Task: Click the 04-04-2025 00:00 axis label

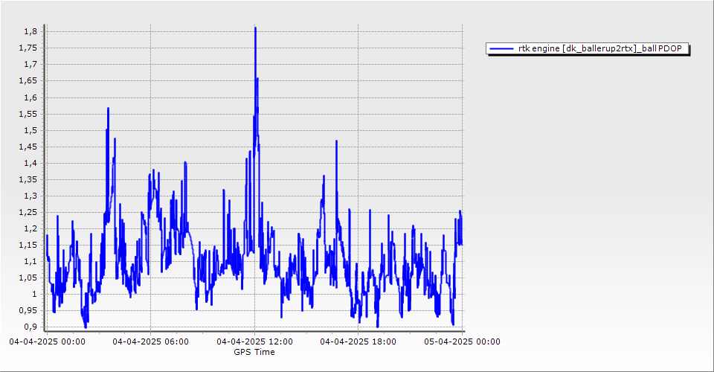Action: tap(47, 341)
